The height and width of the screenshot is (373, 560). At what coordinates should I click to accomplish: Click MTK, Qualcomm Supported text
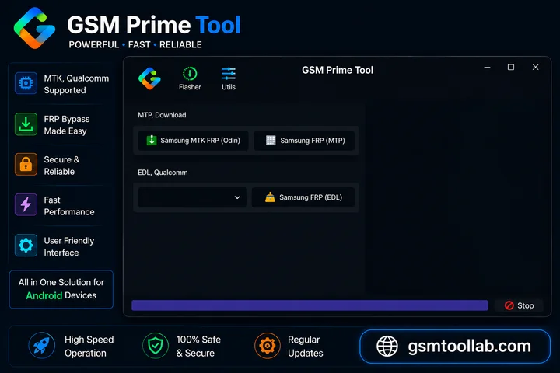pos(76,84)
